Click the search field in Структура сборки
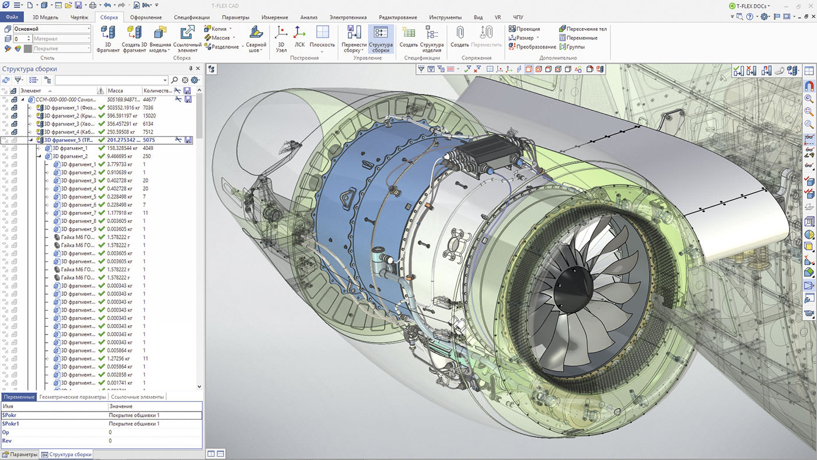The image size is (817, 460). (x=111, y=80)
